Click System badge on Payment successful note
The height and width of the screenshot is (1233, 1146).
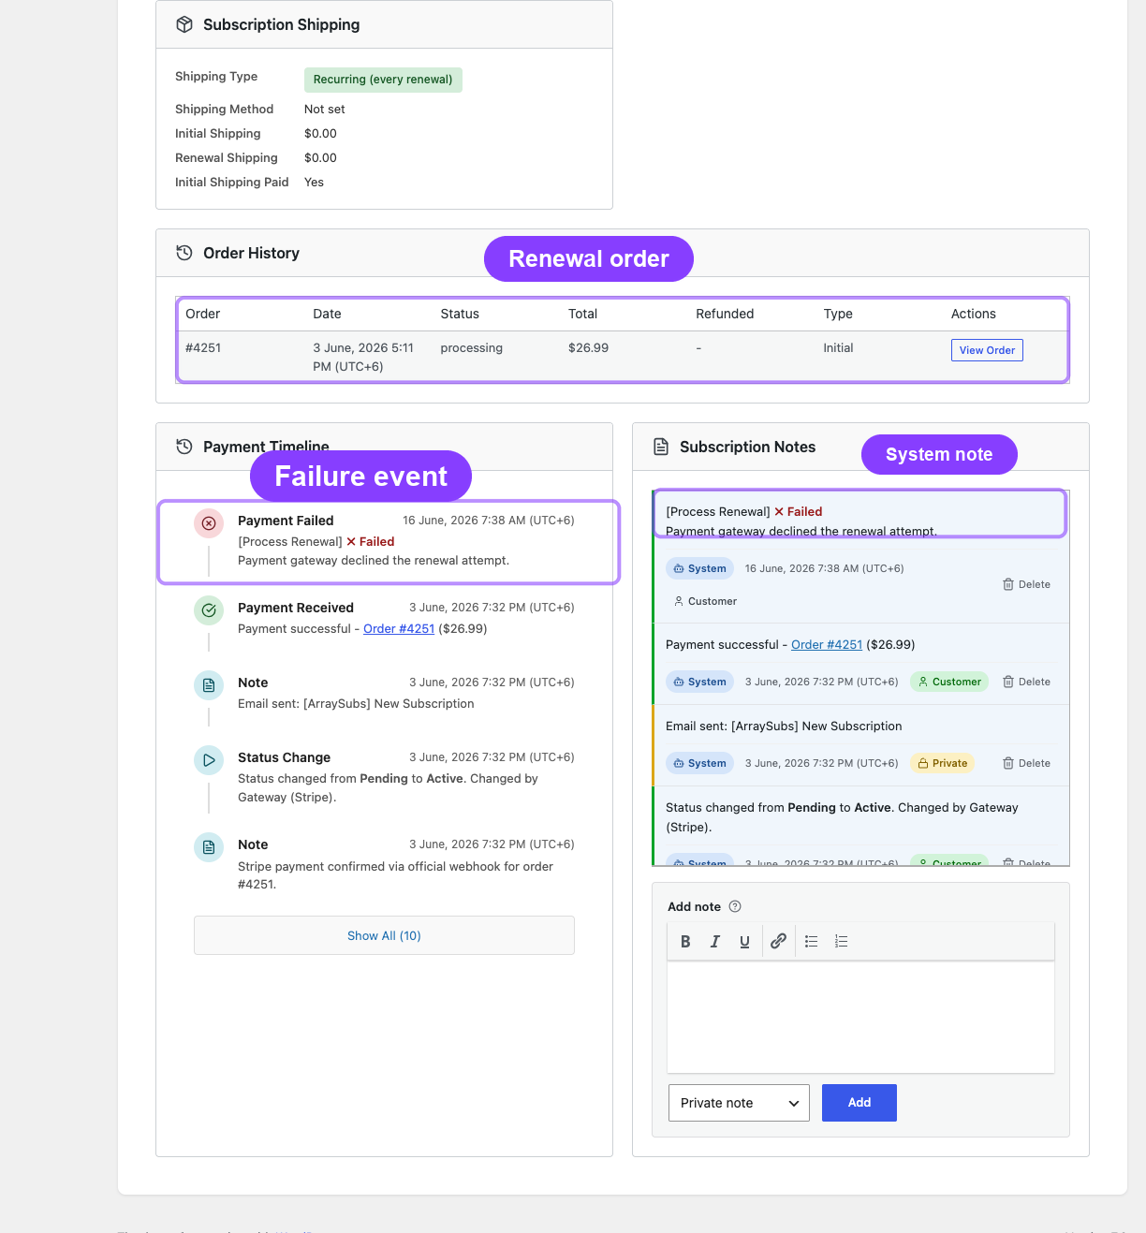(699, 682)
